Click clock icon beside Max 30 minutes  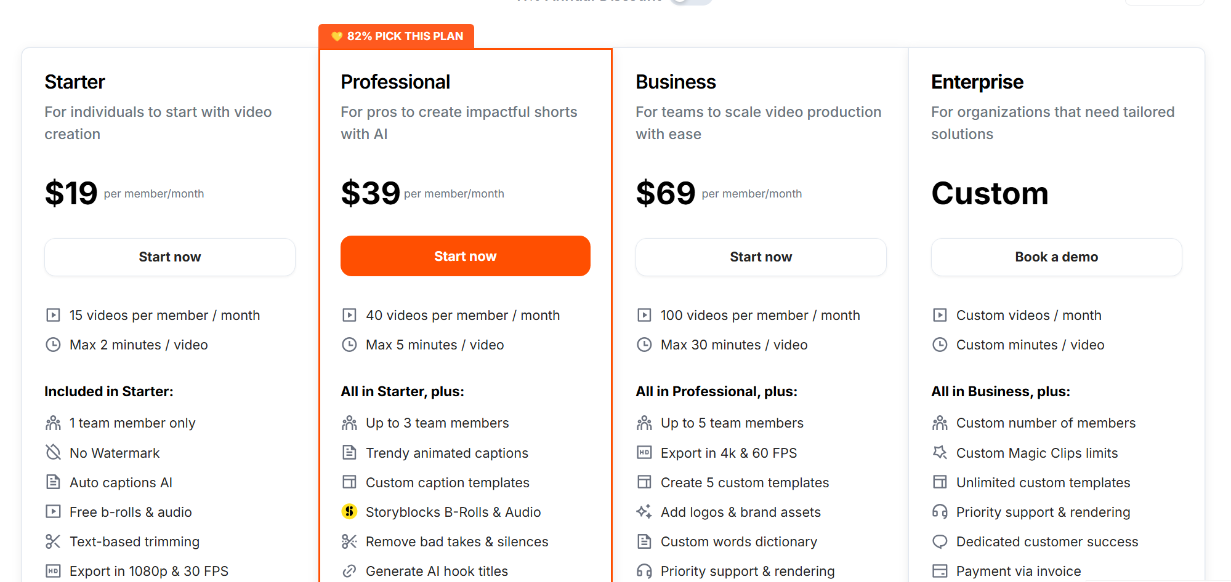[644, 345]
